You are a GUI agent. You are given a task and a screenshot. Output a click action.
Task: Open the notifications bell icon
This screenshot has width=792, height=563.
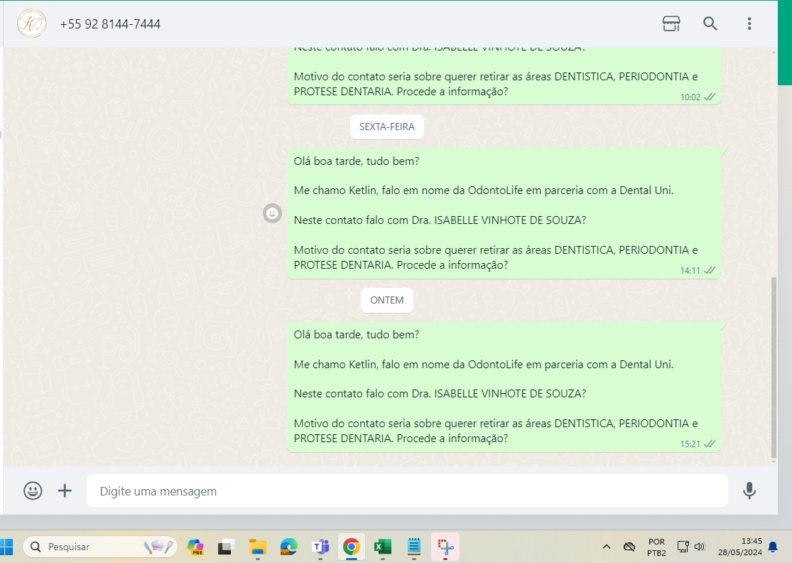(773, 547)
